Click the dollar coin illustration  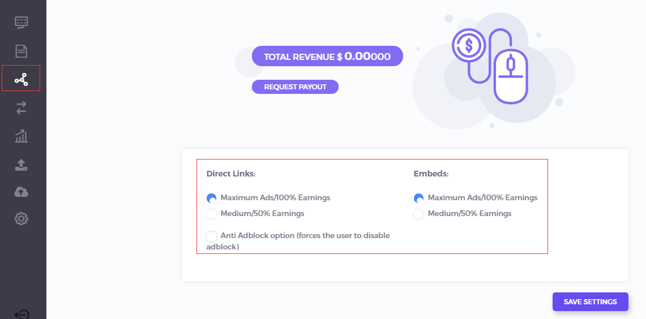pyautogui.click(x=468, y=45)
